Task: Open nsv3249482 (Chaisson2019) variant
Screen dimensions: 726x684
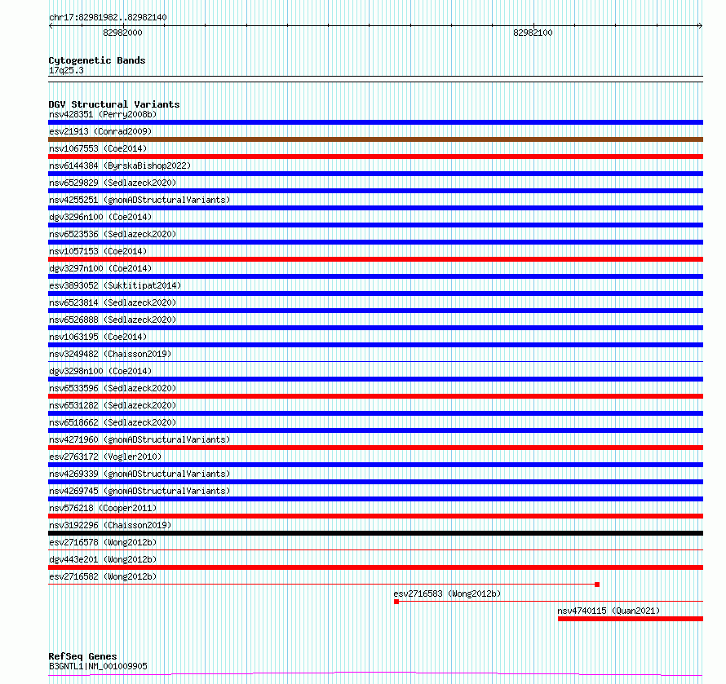Action: (110, 354)
